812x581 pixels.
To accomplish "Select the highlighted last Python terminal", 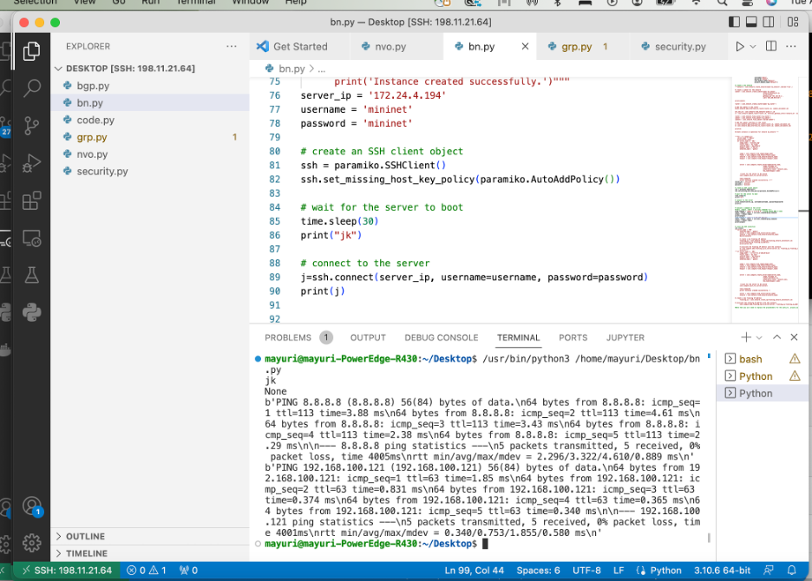I will (x=763, y=393).
